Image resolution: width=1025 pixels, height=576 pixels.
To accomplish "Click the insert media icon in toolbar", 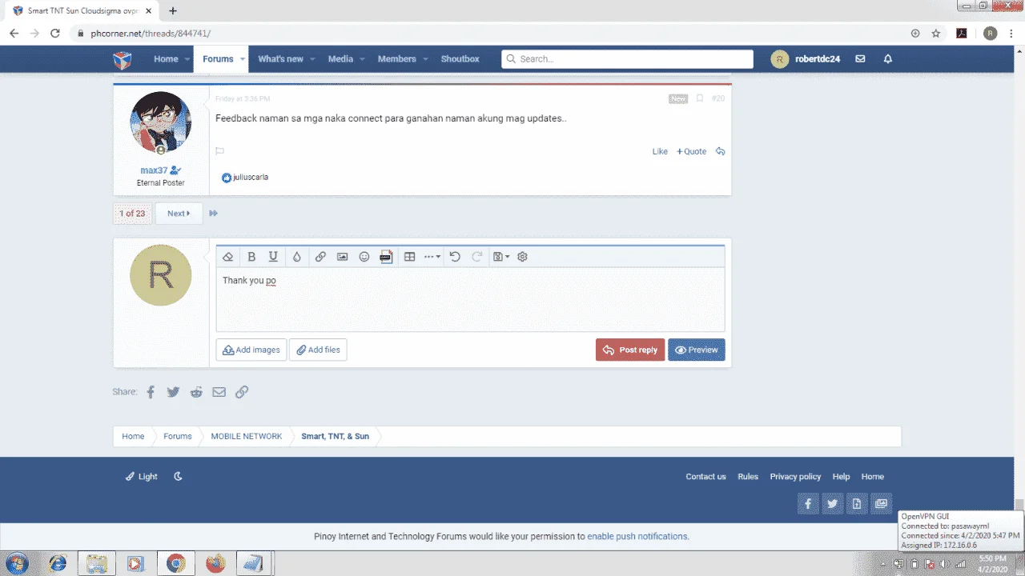I will [386, 257].
